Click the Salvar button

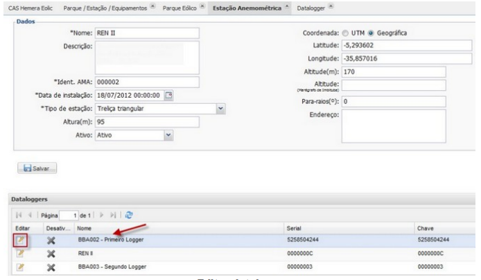point(38,168)
